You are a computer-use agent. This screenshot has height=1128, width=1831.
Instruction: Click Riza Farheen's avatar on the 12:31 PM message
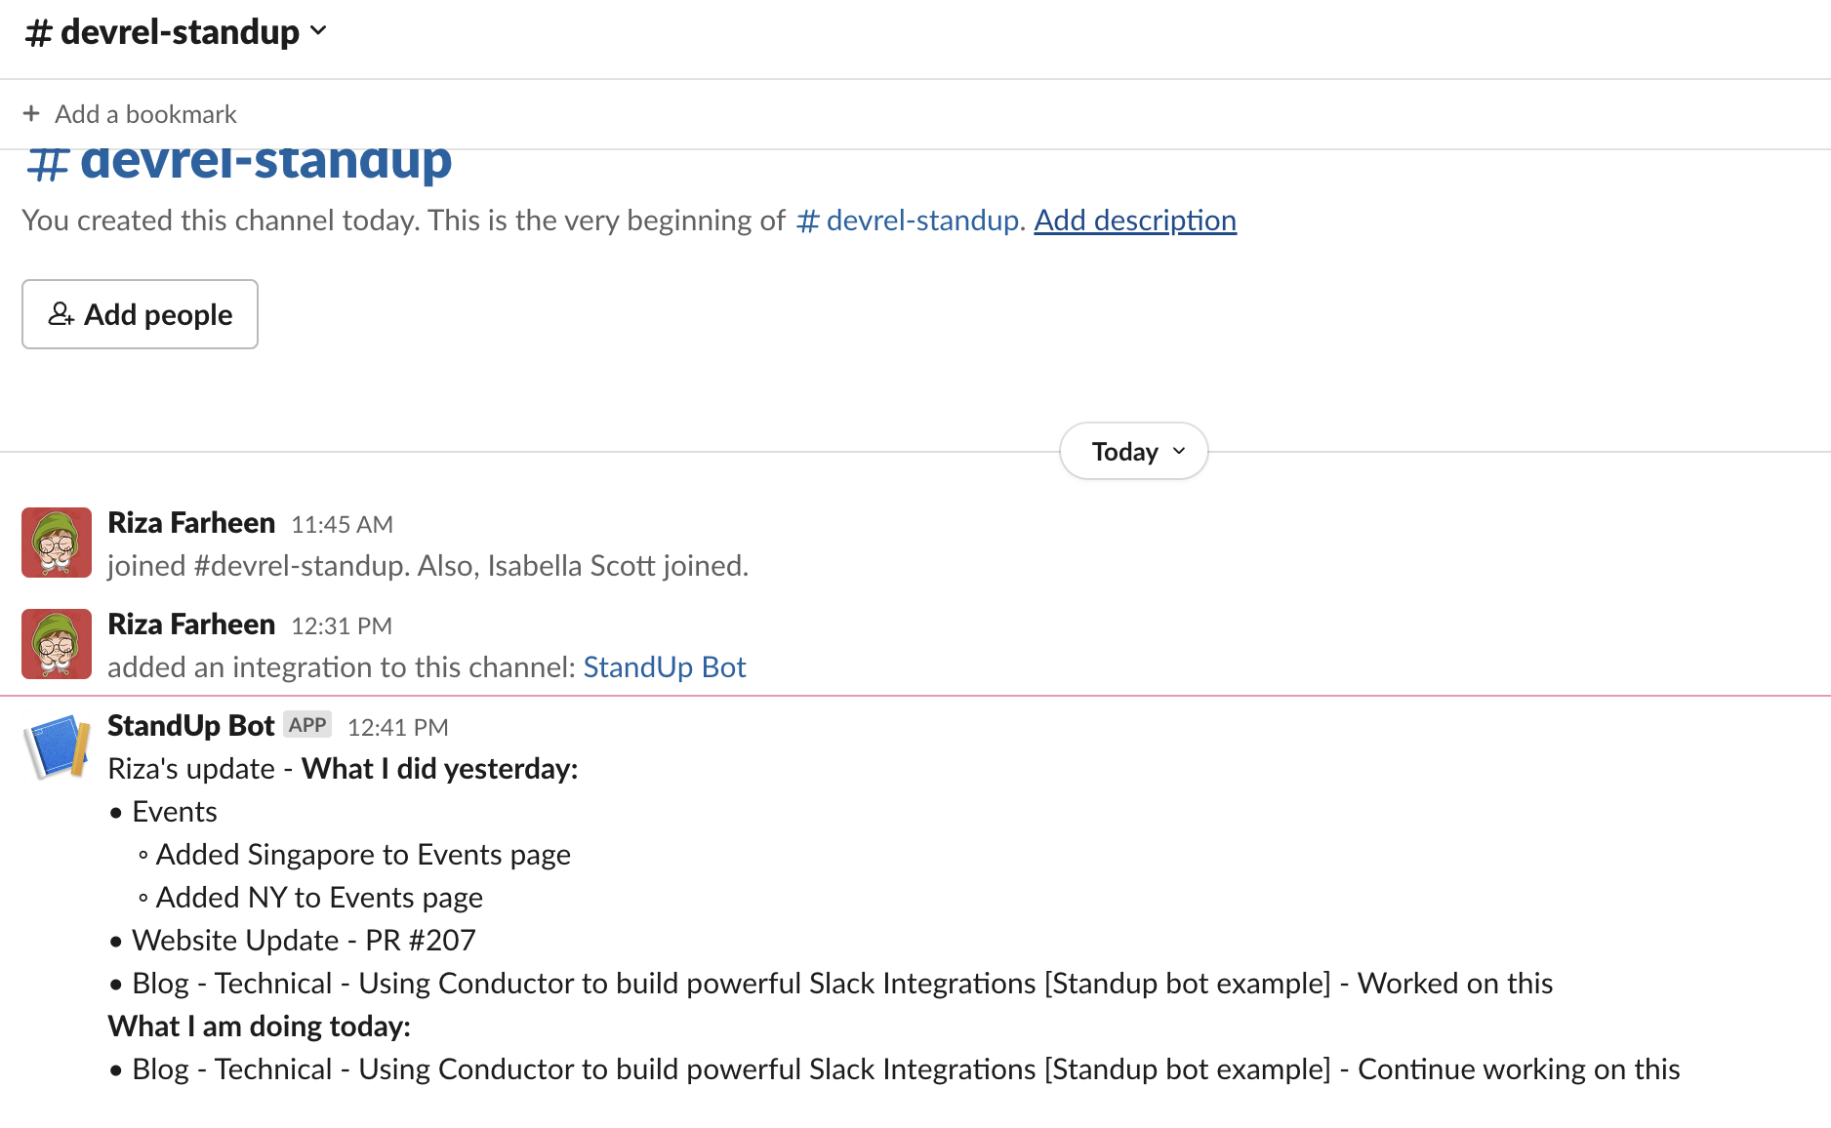click(x=57, y=644)
